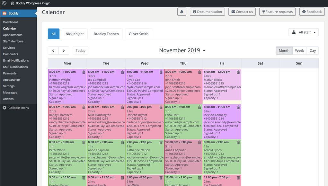Delete Herman Wright's appointment via trash icon
The height and width of the screenshot is (186, 328).
84,72
